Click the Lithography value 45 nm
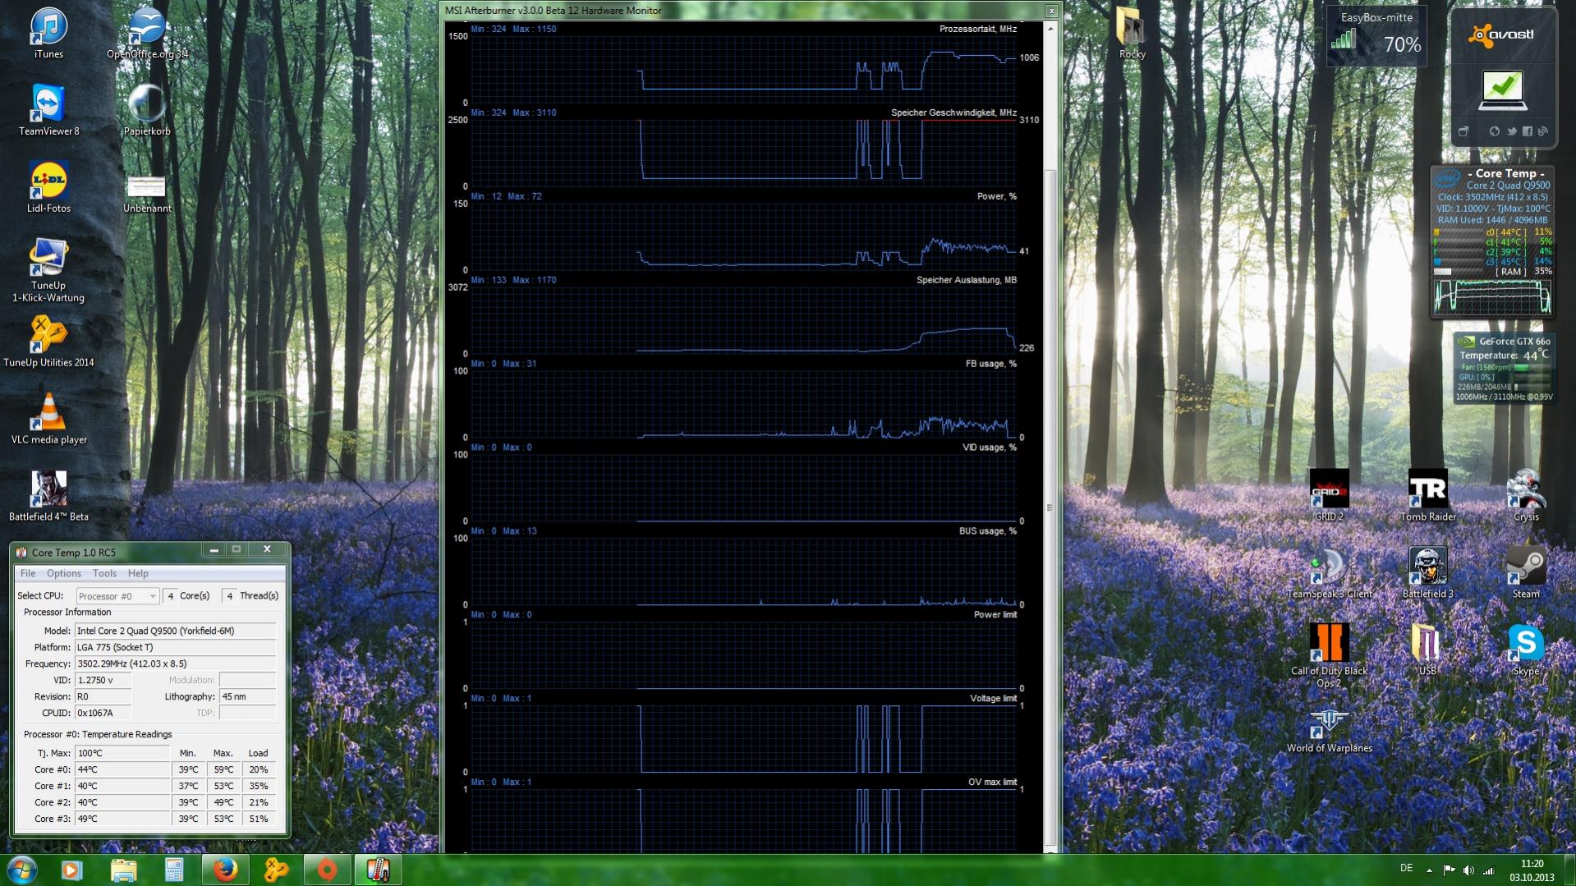Screen dimensions: 1576x886 click(248, 696)
